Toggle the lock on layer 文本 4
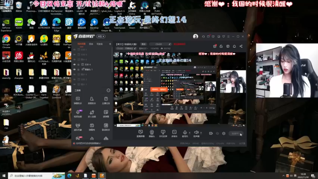The width and height of the screenshot is (318, 179). pyautogui.click(x=78, y=64)
